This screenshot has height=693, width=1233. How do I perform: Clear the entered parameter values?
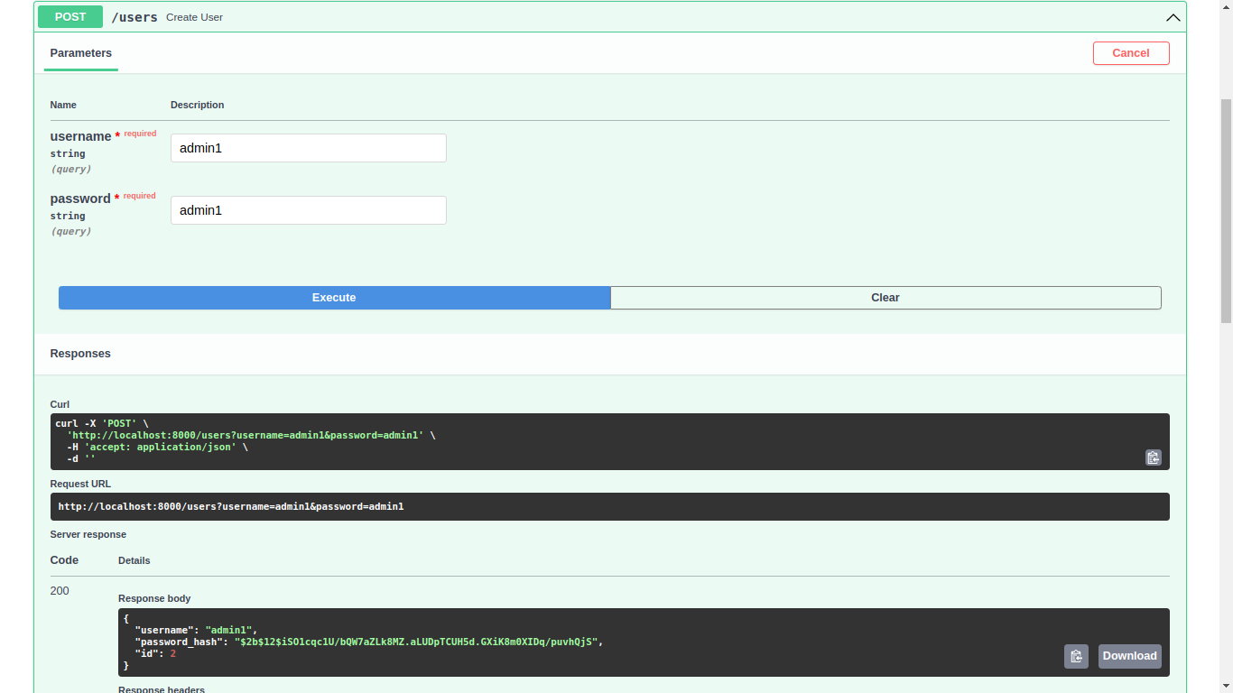click(x=885, y=297)
